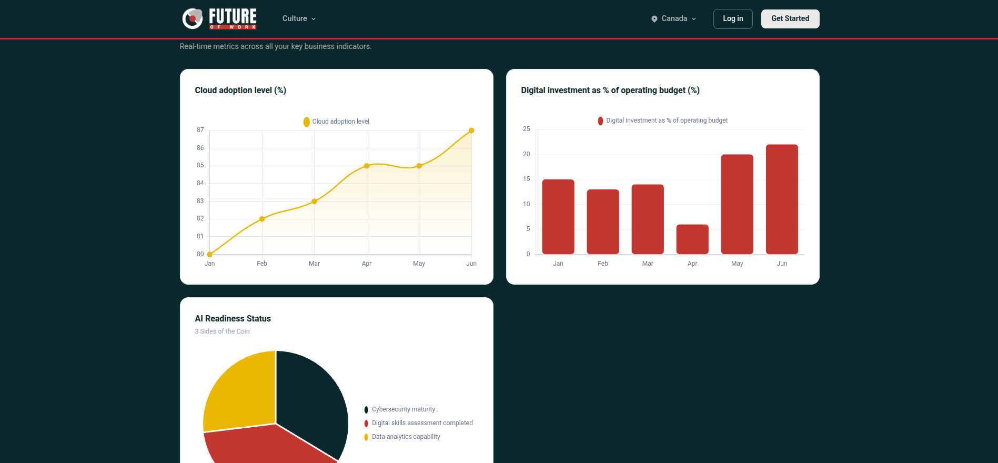Viewport: 998px width, 463px height.
Task: Click the Jan data point on line chart
Action: tap(210, 254)
